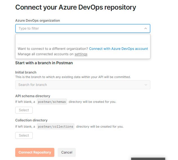Collapse the organization dropdown with the chevron
The width and height of the screenshot is (178, 160).
146,28
